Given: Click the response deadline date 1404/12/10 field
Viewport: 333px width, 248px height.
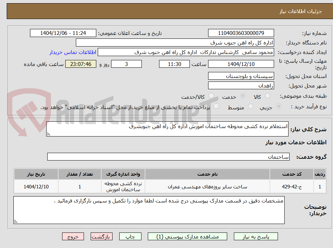Looking at the screenshot, I should 241,64.
